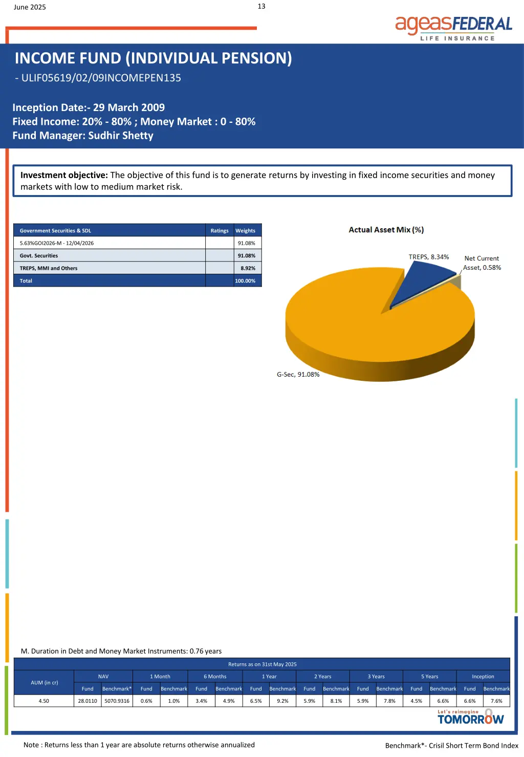Click the 3 Years benchmark value 7.8%
The width and height of the screenshot is (524, 757).
tap(389, 701)
